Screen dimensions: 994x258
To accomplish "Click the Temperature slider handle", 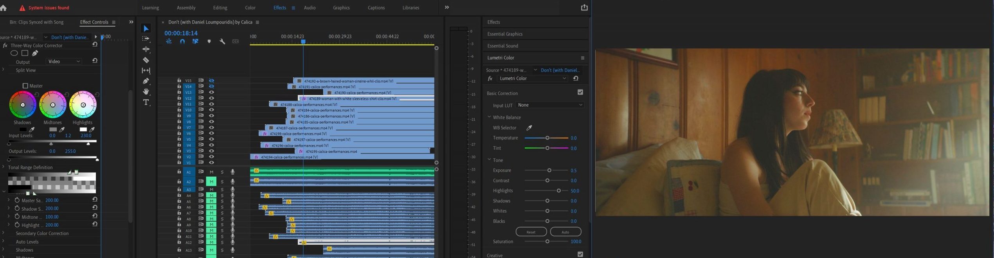I will click(547, 138).
